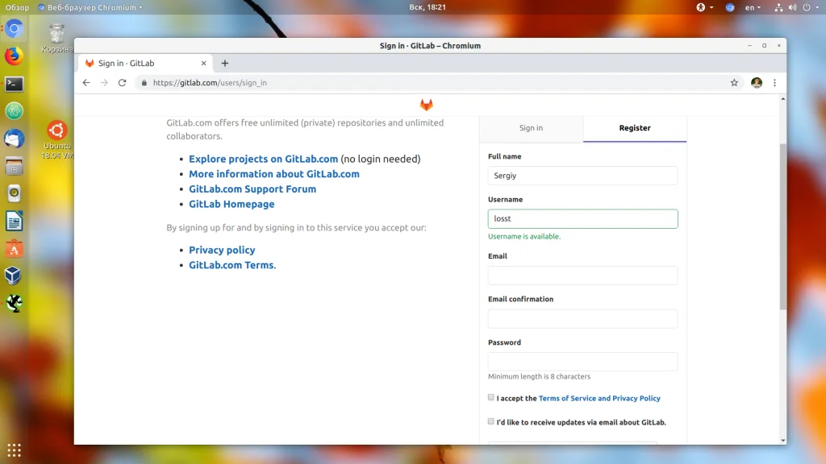The height and width of the screenshot is (464, 826).
Task: Open Thunderbird mail from the dock
Action: 15,139
